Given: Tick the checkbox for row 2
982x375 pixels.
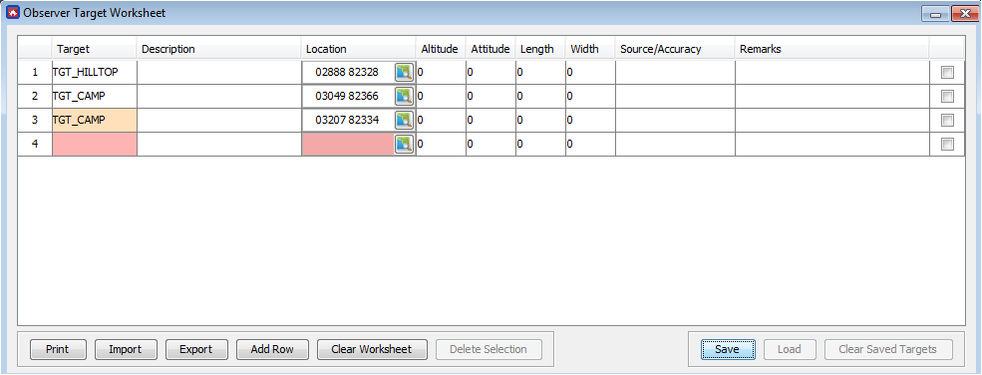Looking at the screenshot, I should pyautogui.click(x=947, y=97).
